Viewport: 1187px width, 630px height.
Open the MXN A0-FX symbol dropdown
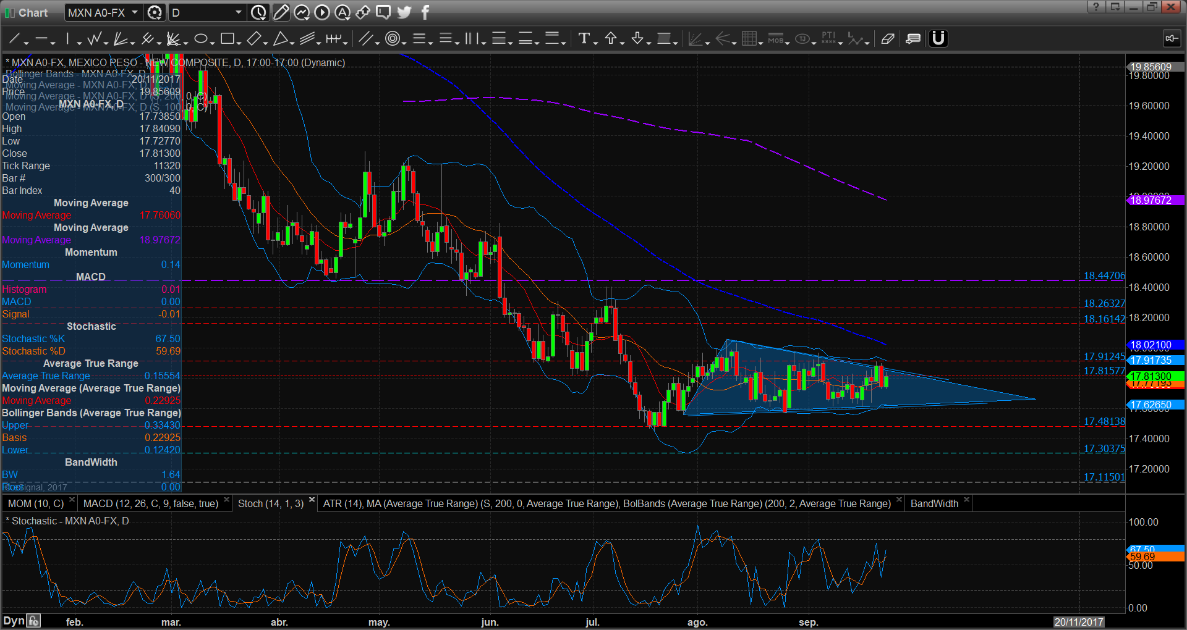tap(134, 12)
